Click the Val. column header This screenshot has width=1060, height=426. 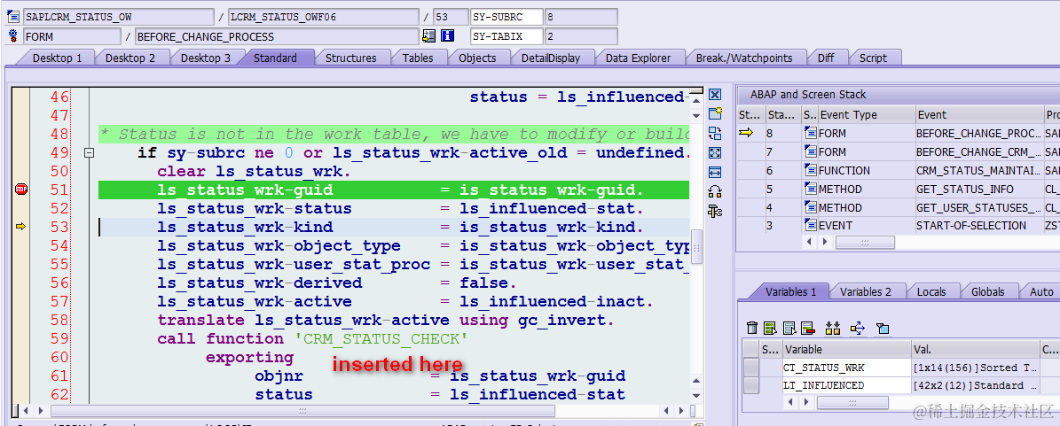tap(974, 349)
